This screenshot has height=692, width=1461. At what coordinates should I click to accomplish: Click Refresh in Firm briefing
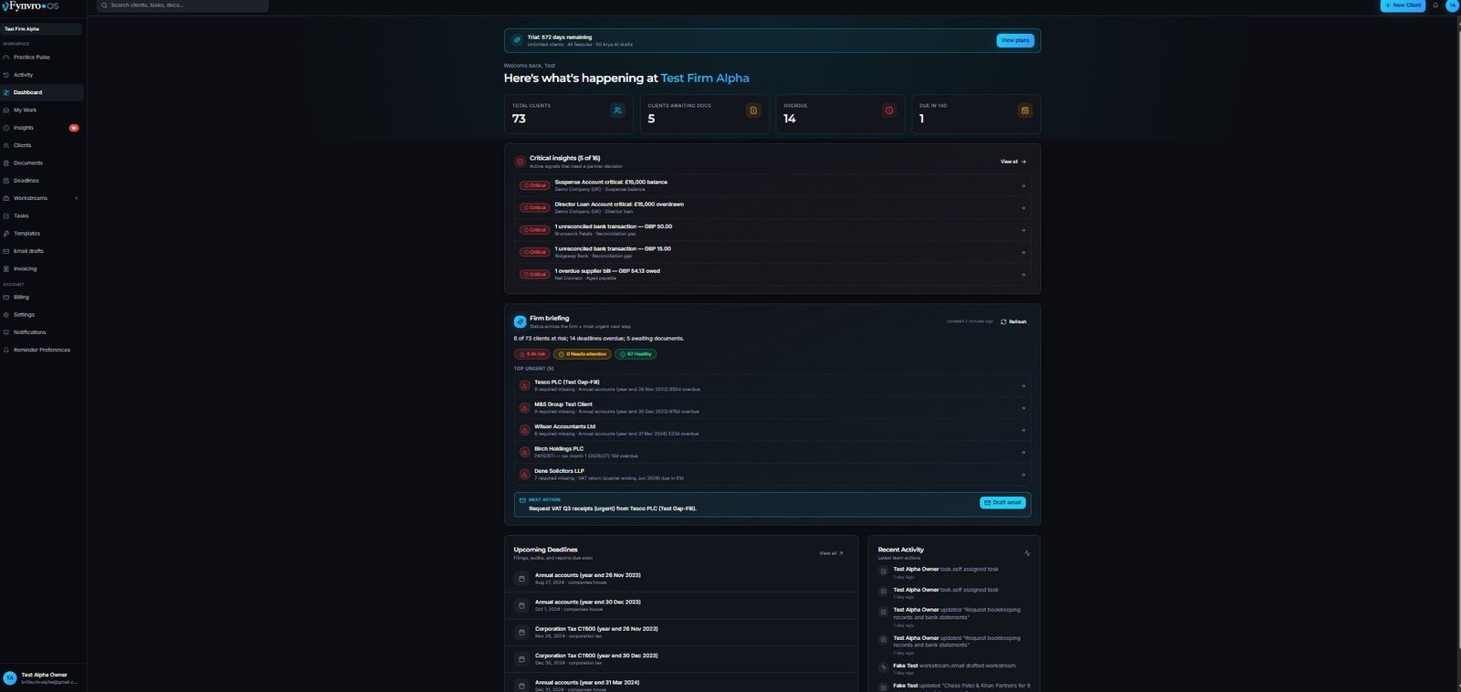coord(1014,322)
